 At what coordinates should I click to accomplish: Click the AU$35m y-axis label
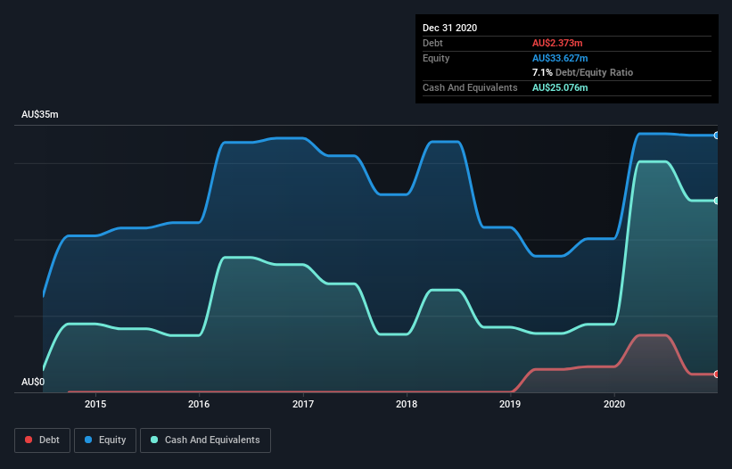(x=40, y=114)
